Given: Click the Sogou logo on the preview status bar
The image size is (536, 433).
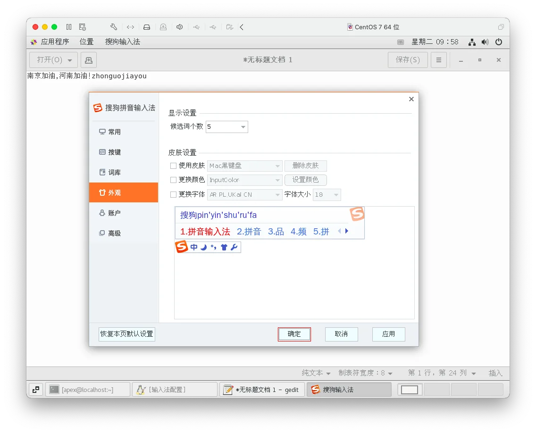Looking at the screenshot, I should pos(182,246).
